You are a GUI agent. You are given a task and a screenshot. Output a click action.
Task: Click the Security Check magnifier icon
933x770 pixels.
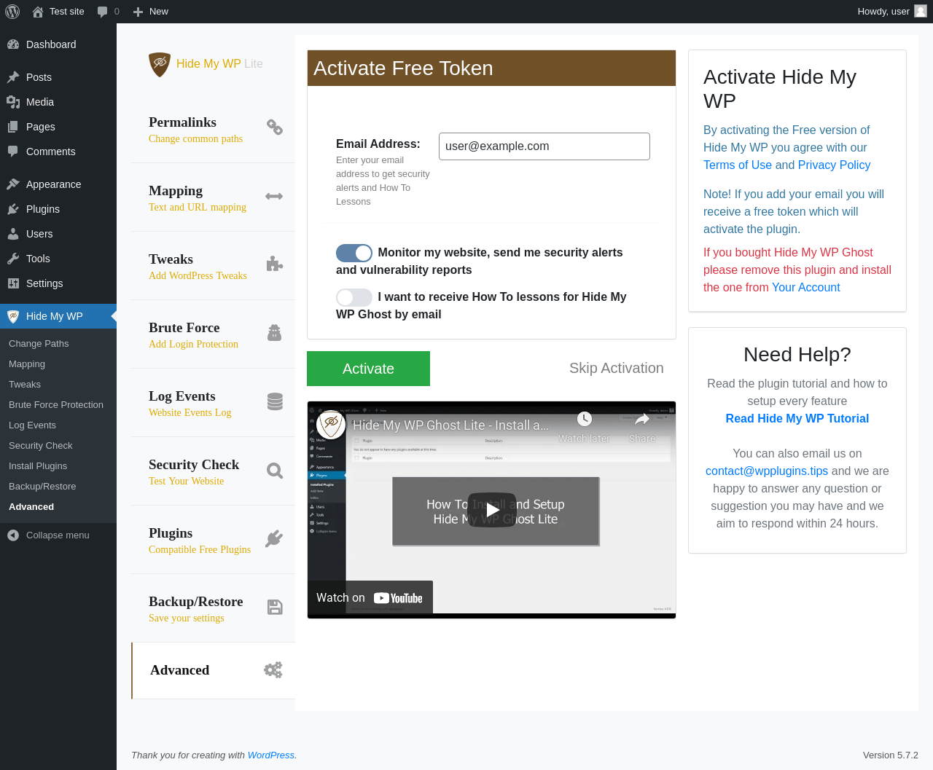click(x=275, y=471)
